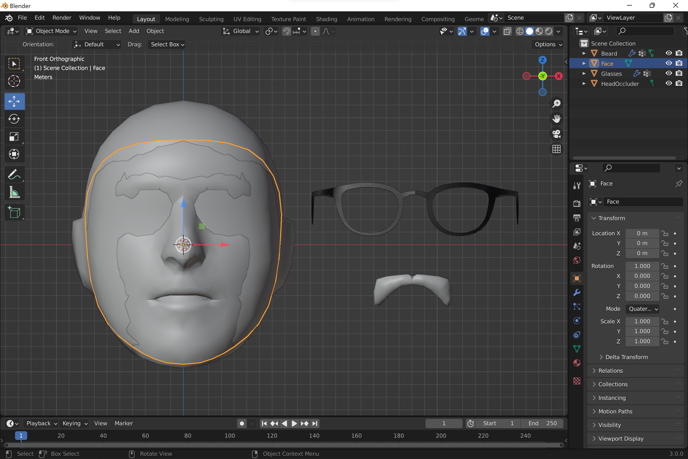Open the Object Mode dropdown
This screenshot has width=688, height=459.
pos(51,31)
